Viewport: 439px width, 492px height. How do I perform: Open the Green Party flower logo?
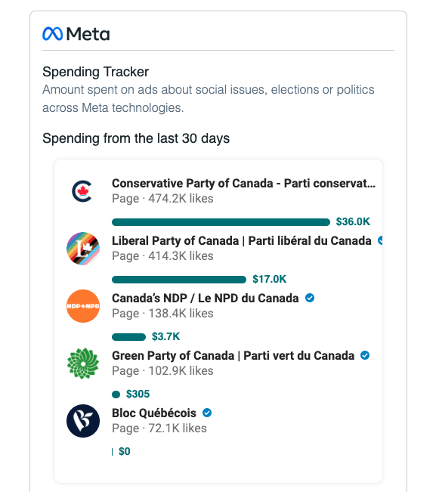click(x=83, y=364)
